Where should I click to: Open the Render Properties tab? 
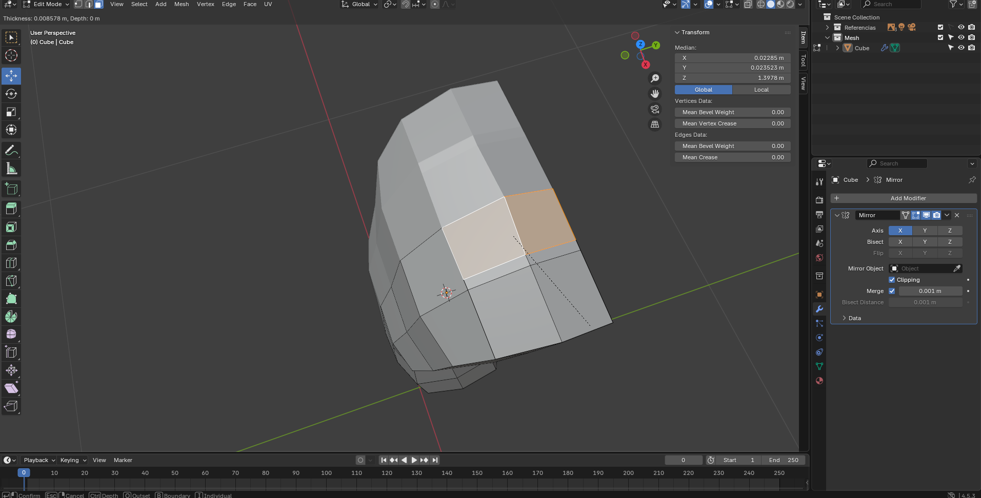pyautogui.click(x=819, y=200)
